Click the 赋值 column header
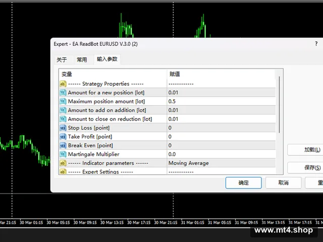This screenshot has width=323, height=242. [221, 74]
